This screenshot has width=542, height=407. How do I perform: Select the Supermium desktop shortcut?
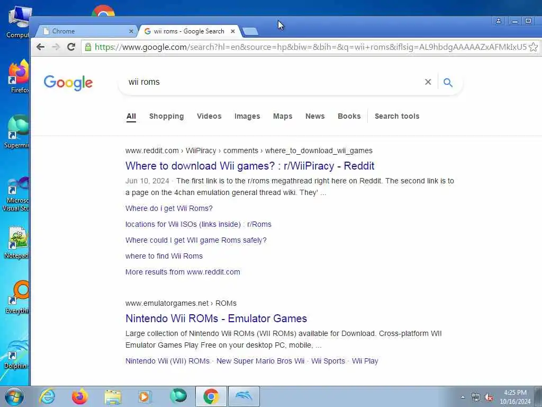pos(16,132)
